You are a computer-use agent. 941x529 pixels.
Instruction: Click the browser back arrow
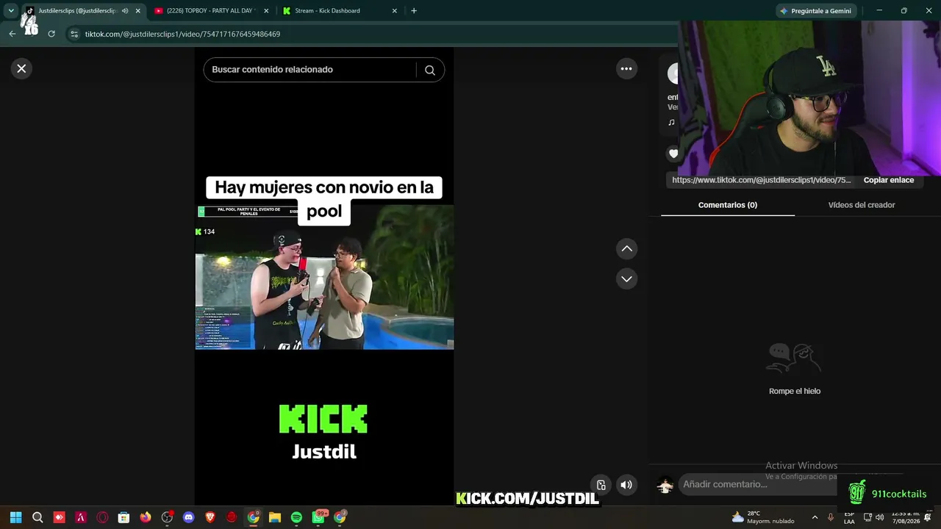(12, 34)
